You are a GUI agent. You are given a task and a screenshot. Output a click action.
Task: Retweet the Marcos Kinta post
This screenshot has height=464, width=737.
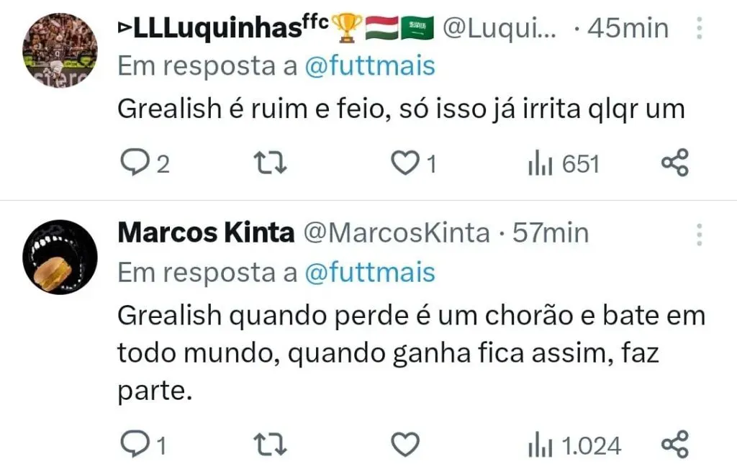(x=272, y=445)
